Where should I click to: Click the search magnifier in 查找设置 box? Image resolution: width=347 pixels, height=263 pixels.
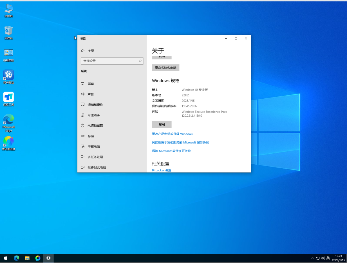[x=140, y=61]
